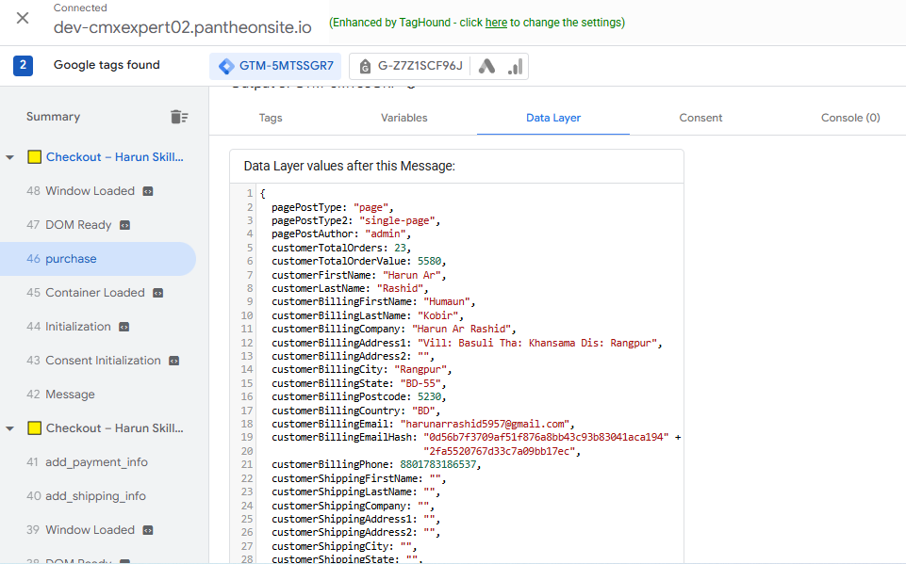The height and width of the screenshot is (564, 906).
Task: Click the customerBillingPhone number 8801783186537
Action: [438, 465]
